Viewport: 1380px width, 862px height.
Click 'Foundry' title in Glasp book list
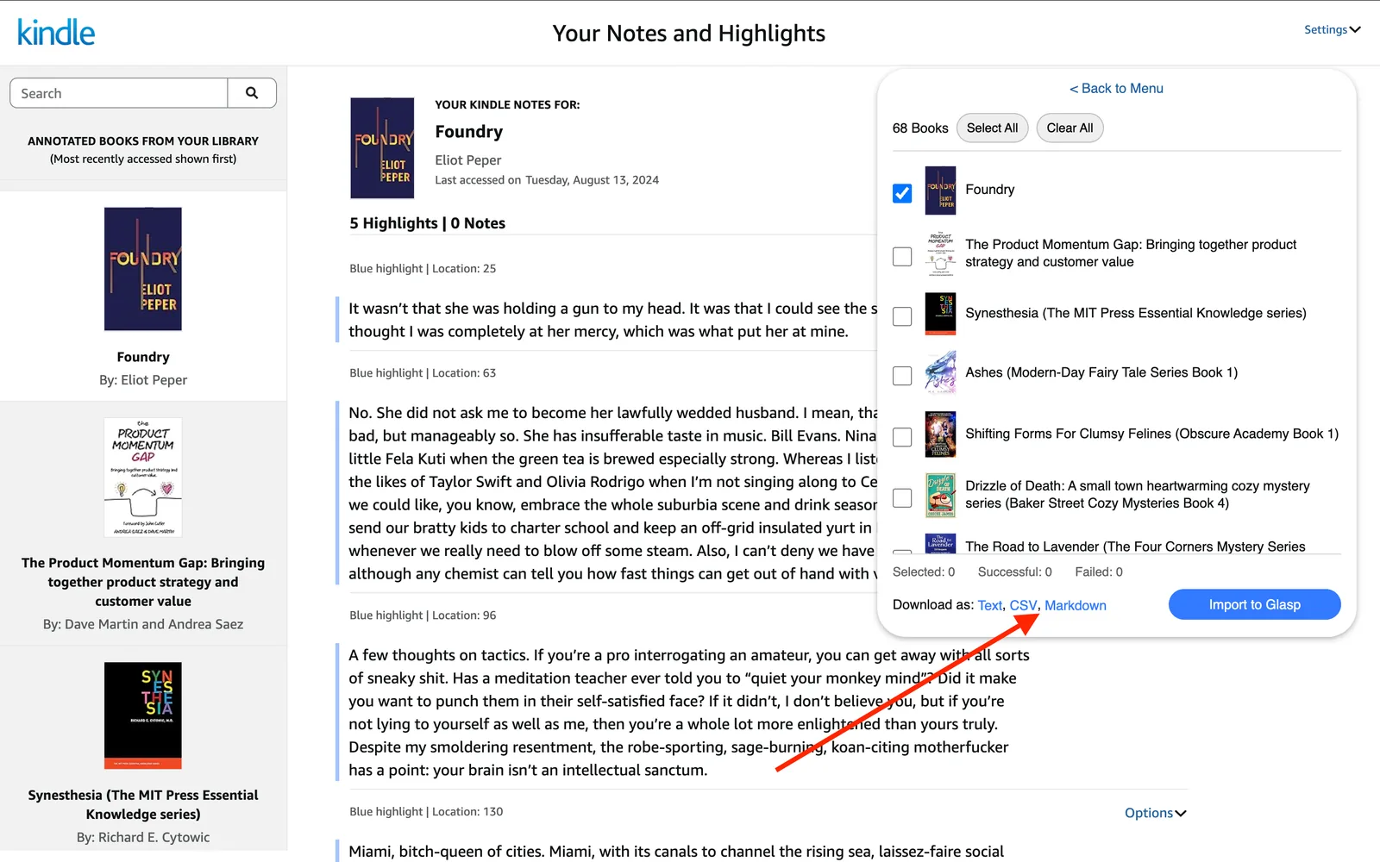point(990,190)
